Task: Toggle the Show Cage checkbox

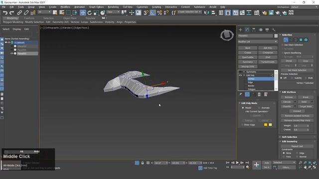Action: [x=242, y=125]
